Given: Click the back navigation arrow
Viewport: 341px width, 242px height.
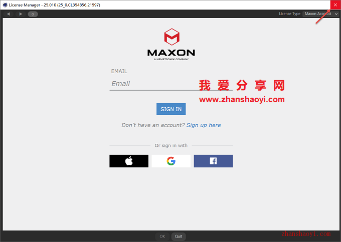Looking at the screenshot, I should 8,14.
